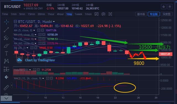Image resolution: width=177 pixels, height=104 pixels.
Task: Switch to the 5min interval
Action: point(22,14)
